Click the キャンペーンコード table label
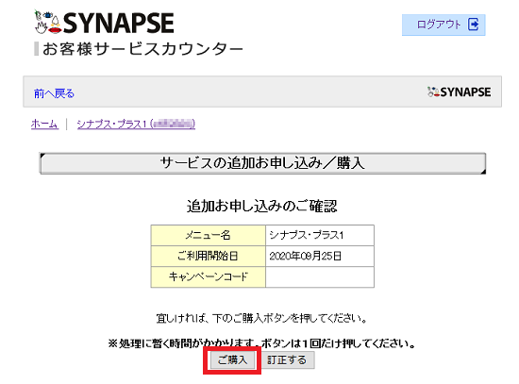The width and height of the screenshot is (519, 384). pyautogui.click(x=209, y=276)
